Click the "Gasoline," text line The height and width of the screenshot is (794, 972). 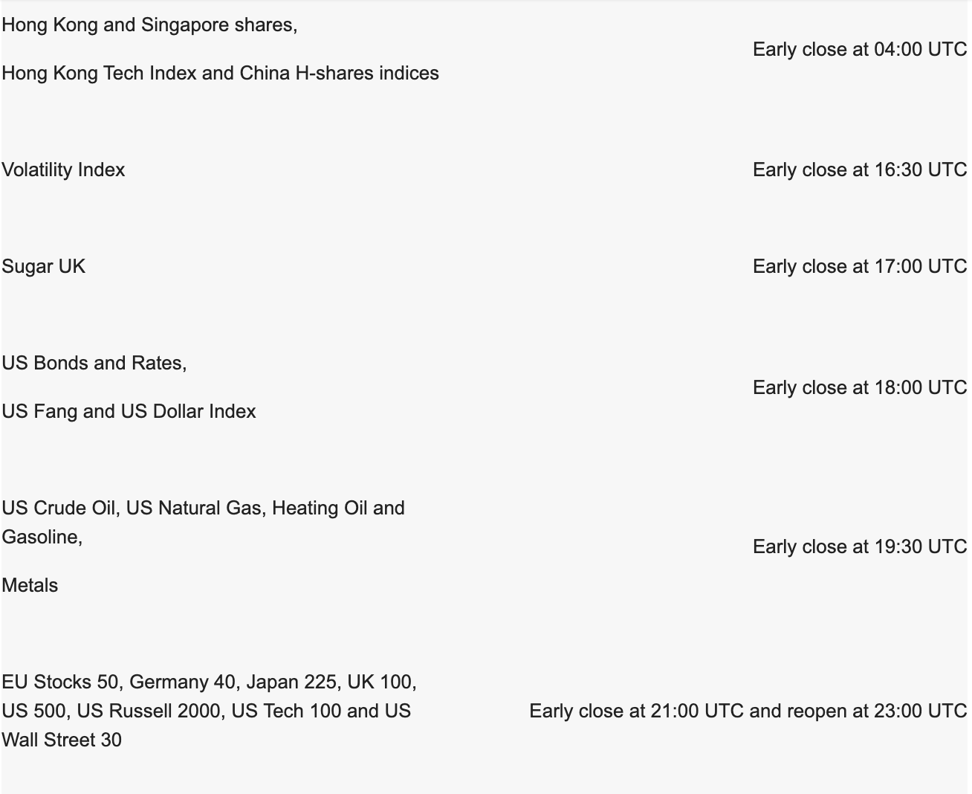point(42,538)
